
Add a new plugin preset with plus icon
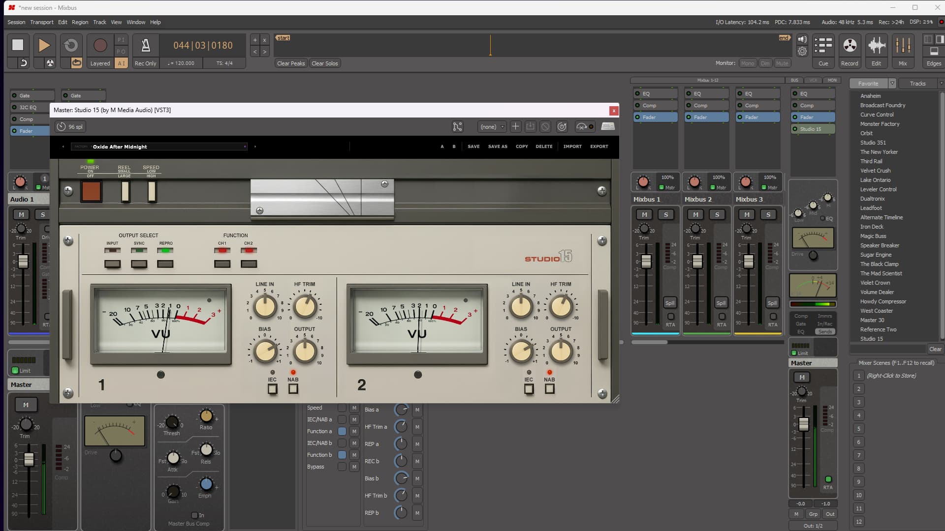[515, 127]
